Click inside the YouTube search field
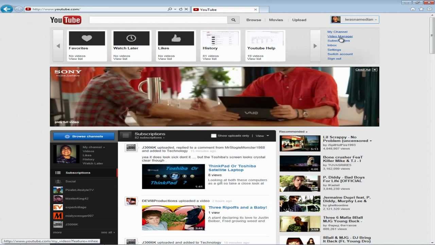 [158, 20]
